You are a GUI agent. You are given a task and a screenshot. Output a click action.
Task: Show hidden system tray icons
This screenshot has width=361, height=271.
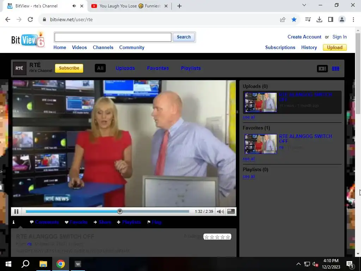pos(298,264)
